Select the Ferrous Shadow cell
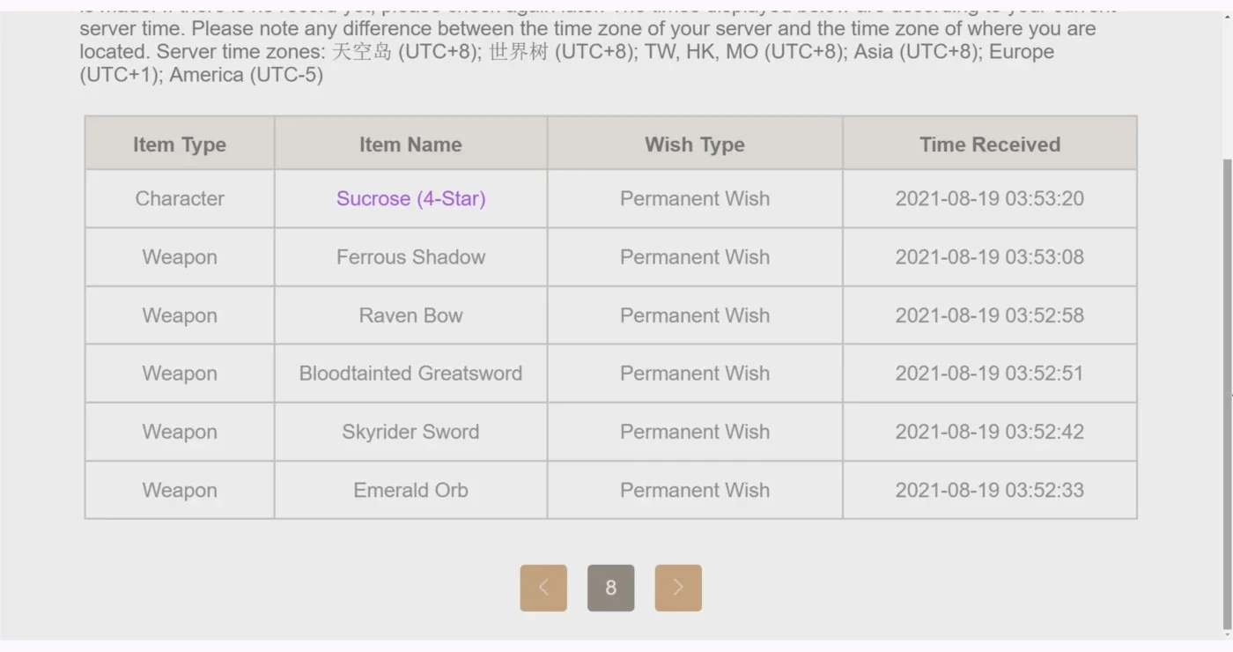 [x=410, y=257]
